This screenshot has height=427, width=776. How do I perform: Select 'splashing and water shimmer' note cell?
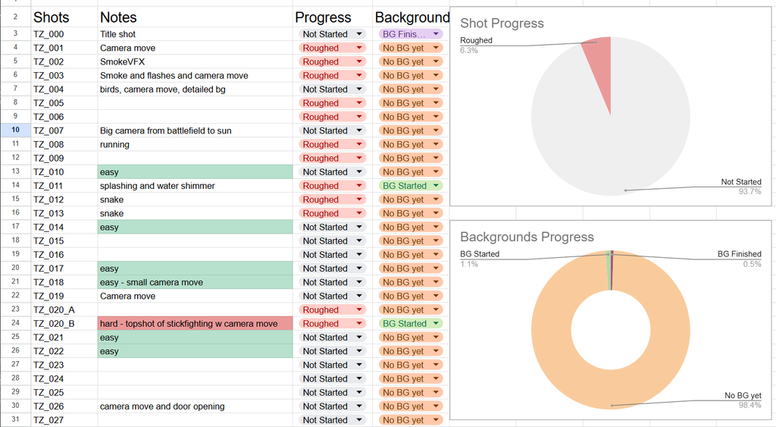195,186
